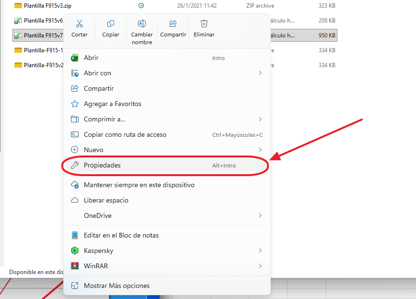The height and width of the screenshot is (299, 416).
Task: Add file via Agregar a Favoritos
Action: (x=112, y=104)
